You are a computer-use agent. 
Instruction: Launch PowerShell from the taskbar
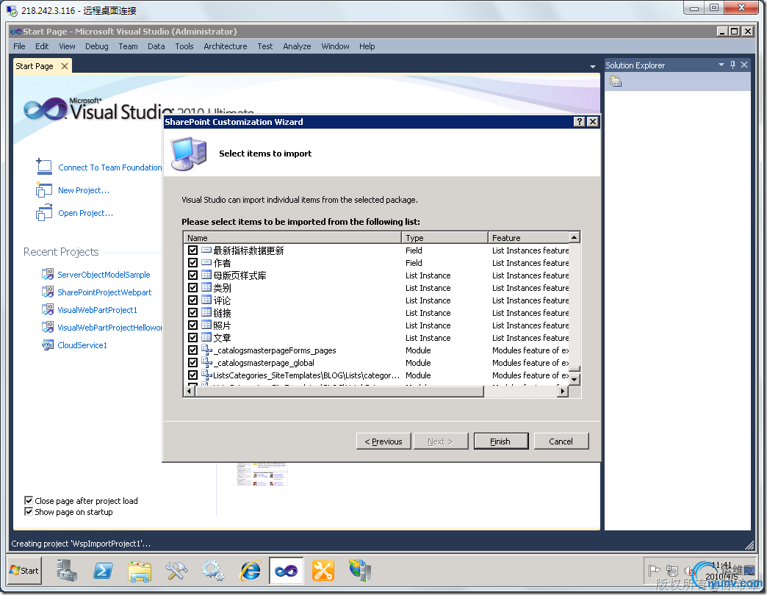pos(103,571)
